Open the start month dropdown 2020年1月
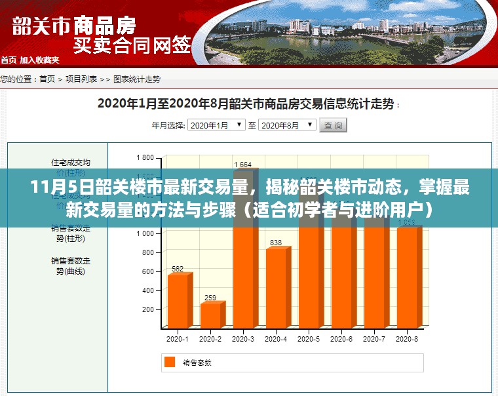This screenshot has width=498, height=396. pos(216,125)
